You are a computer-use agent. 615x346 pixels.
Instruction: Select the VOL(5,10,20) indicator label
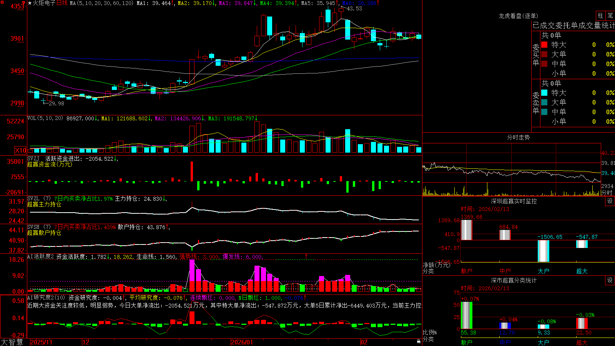tap(45, 118)
